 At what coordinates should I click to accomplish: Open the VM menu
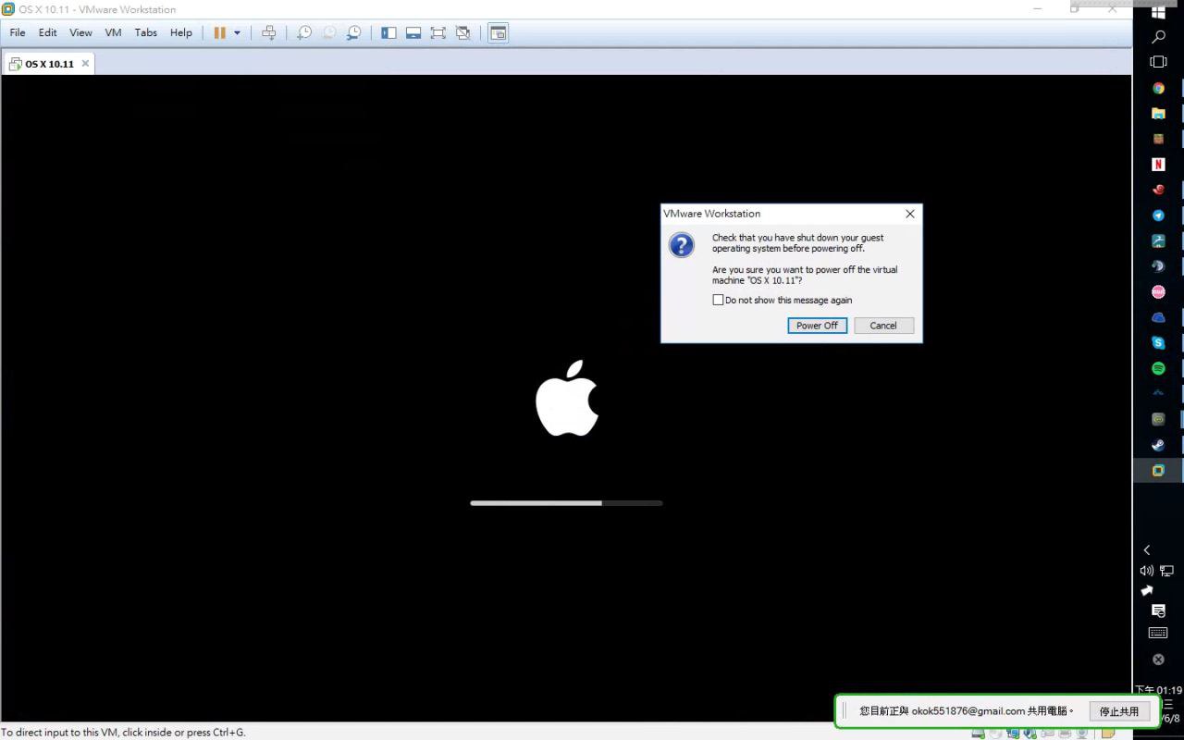coord(113,32)
